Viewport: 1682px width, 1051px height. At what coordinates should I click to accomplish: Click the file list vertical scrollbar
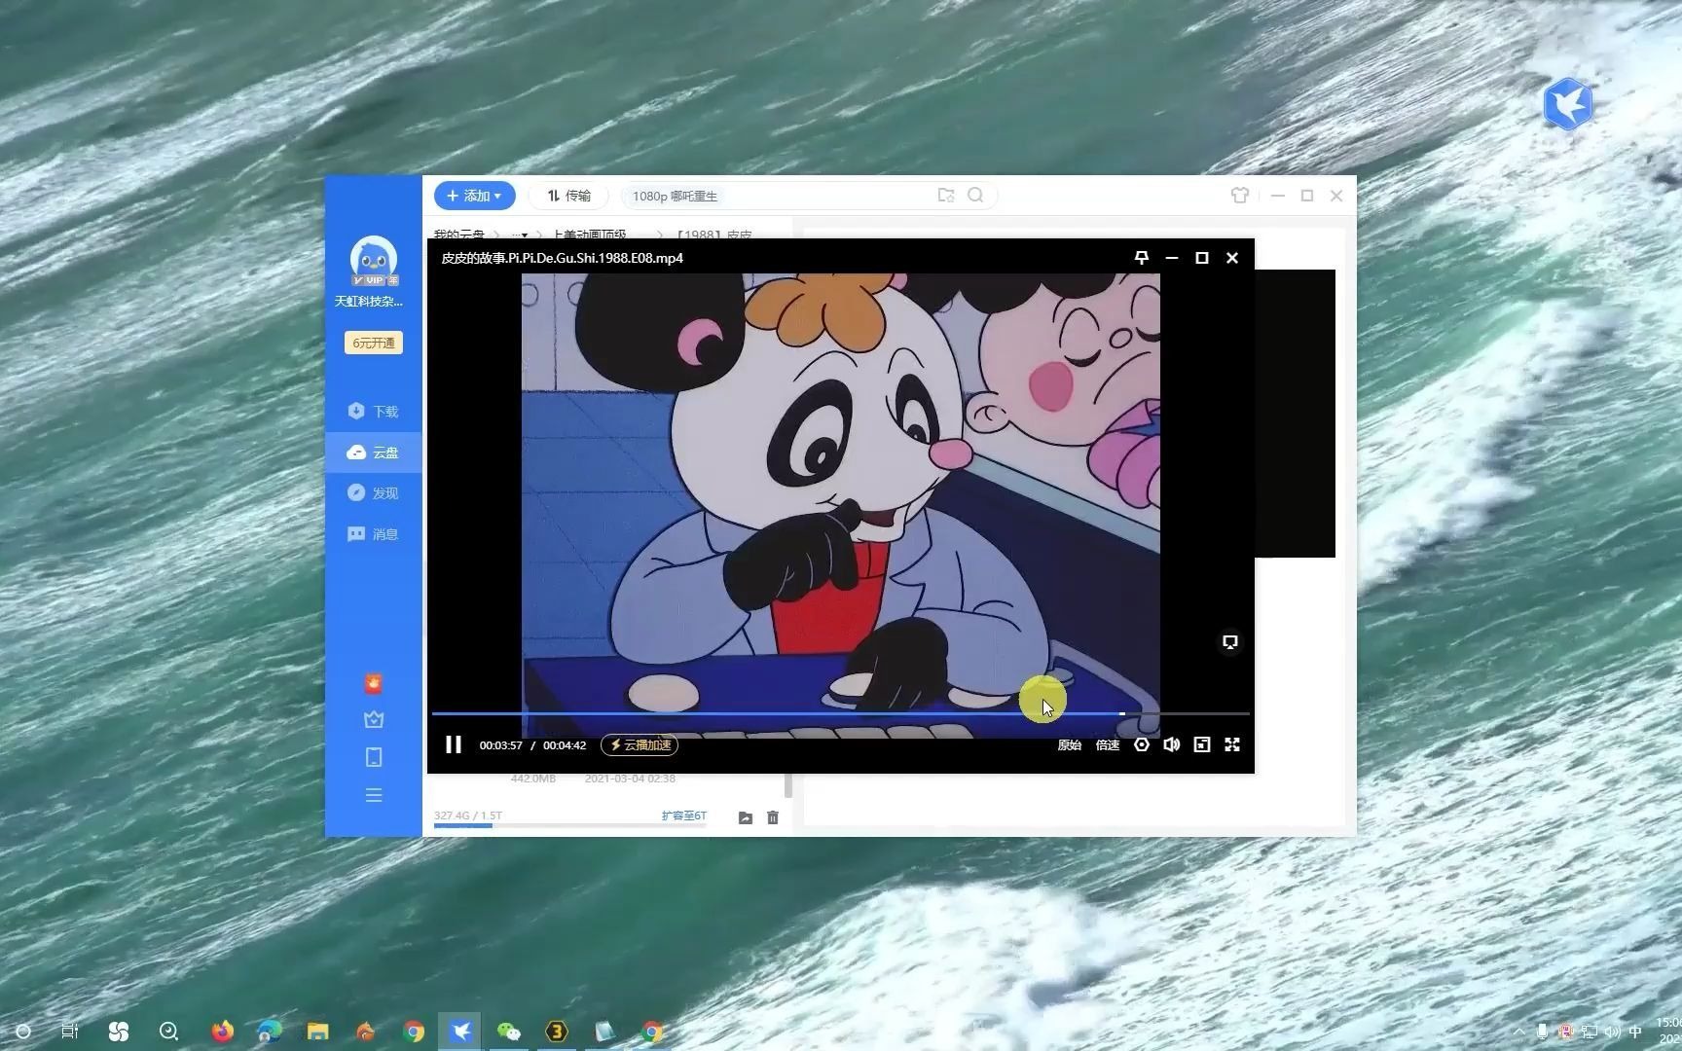[788, 785]
